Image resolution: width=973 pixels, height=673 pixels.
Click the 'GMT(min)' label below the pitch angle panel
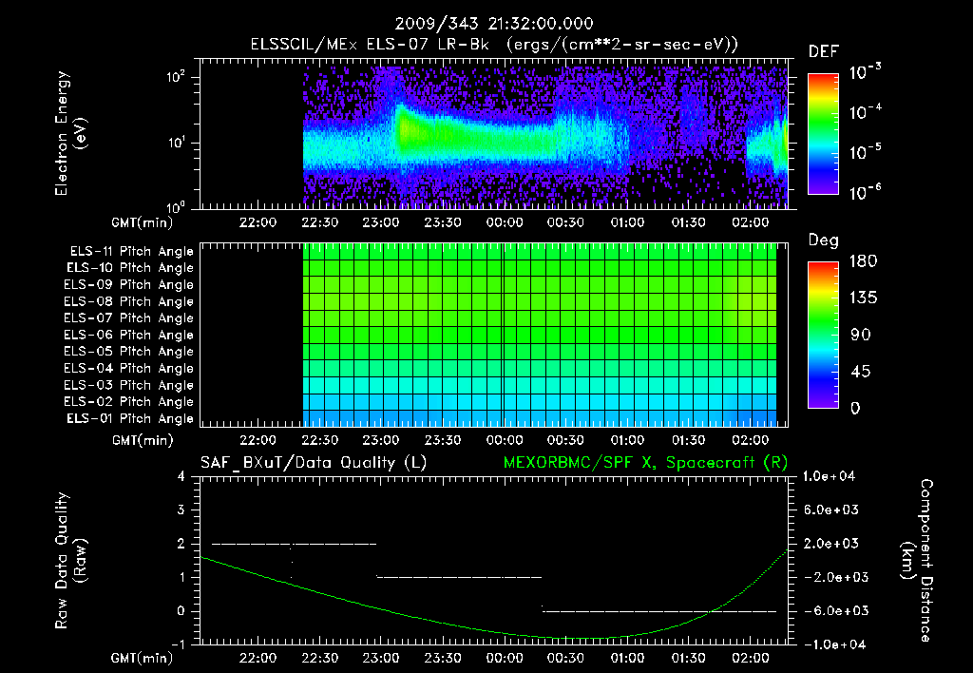(x=143, y=440)
